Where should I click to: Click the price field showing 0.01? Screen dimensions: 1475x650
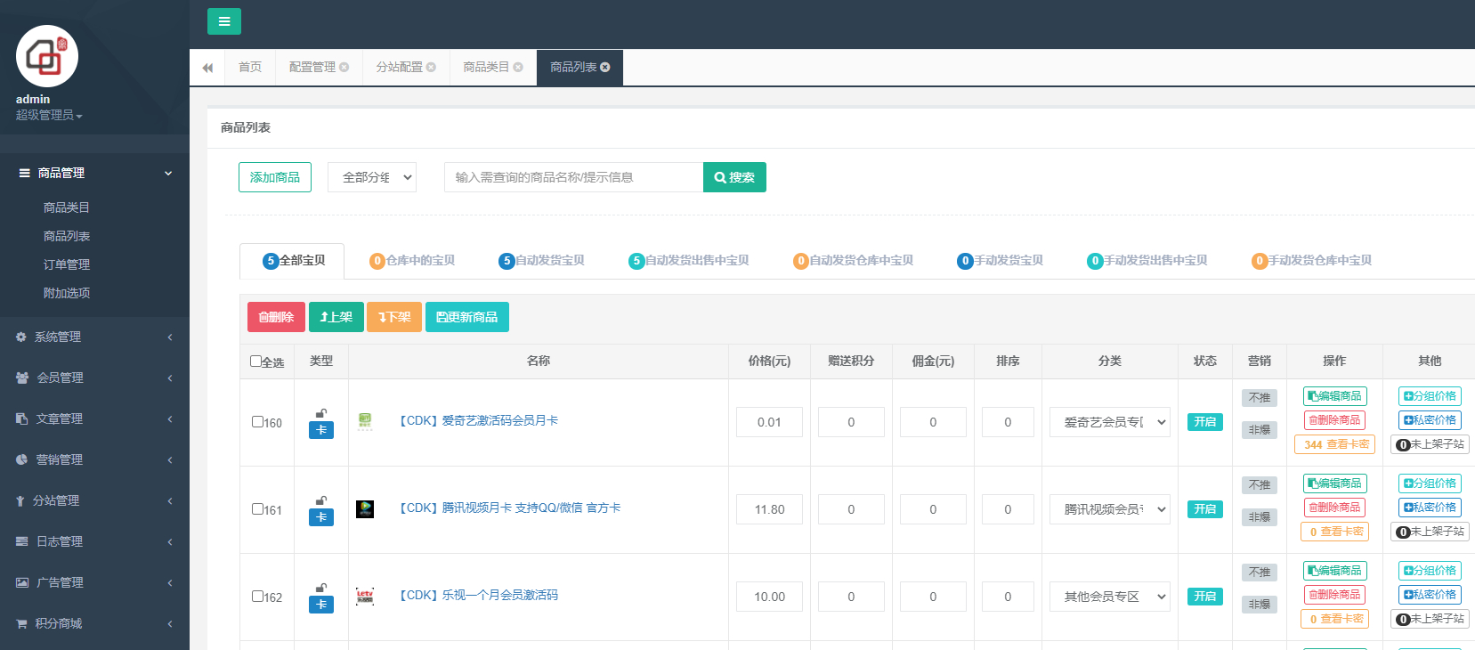coord(769,422)
